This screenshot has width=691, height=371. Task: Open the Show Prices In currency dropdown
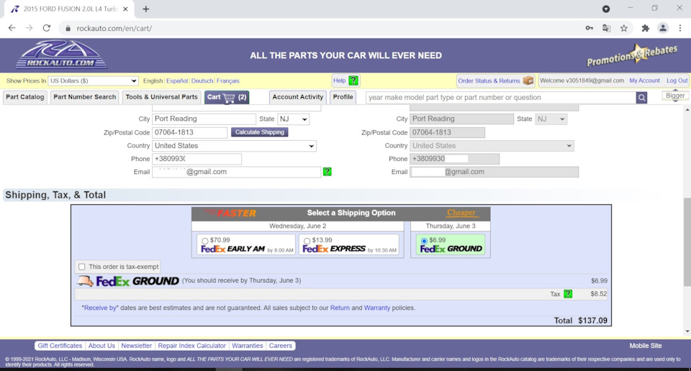click(x=93, y=81)
